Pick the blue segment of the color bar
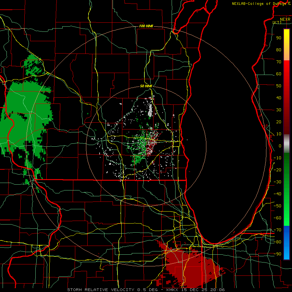 coord(286,243)
